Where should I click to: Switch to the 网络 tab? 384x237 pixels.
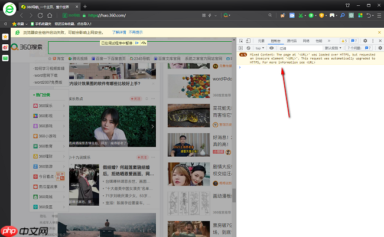click(306, 41)
